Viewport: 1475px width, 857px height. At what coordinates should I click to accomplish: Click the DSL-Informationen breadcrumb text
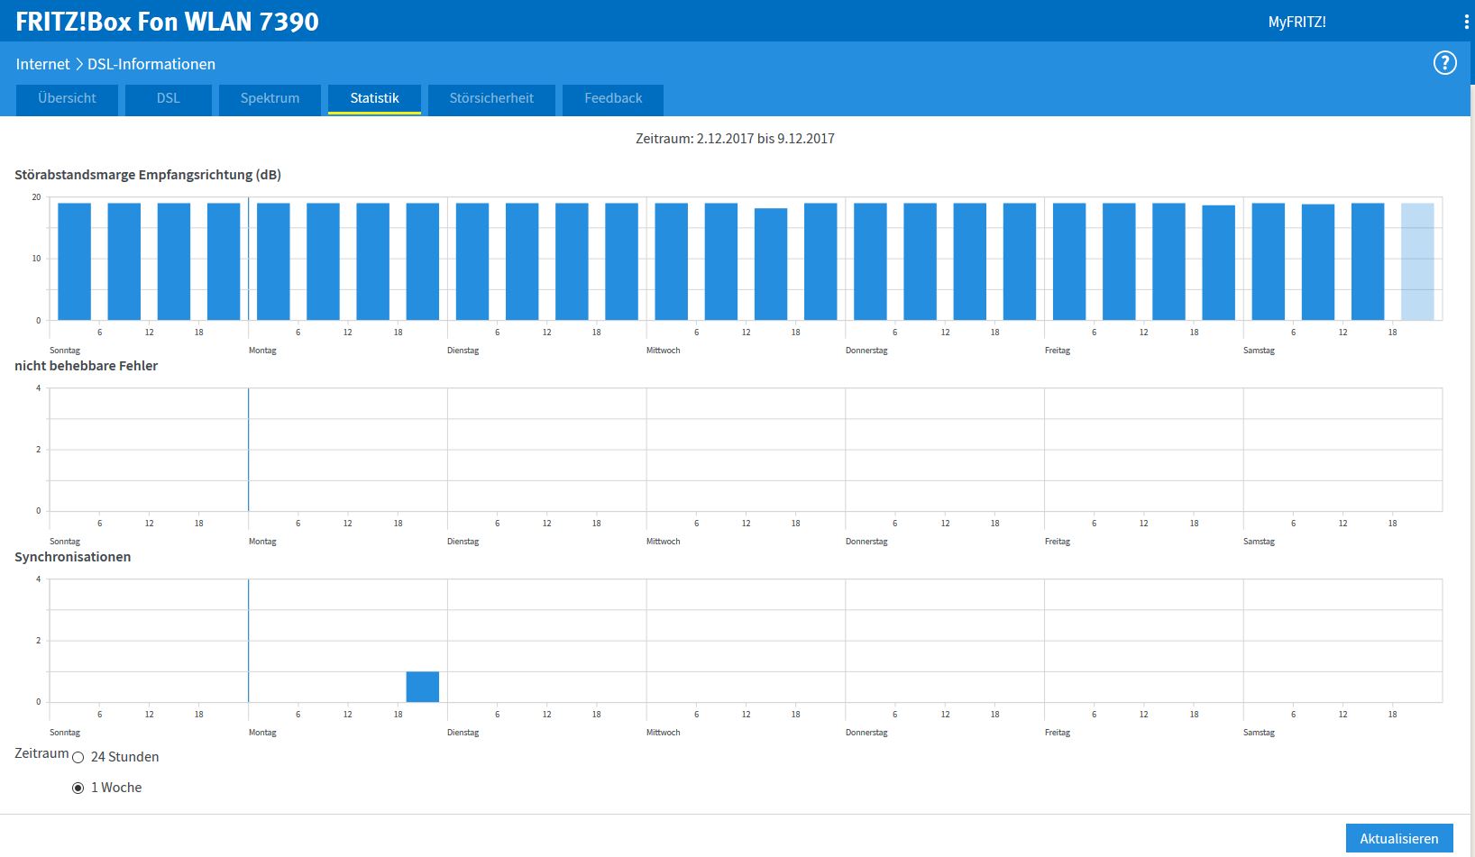pyautogui.click(x=151, y=64)
